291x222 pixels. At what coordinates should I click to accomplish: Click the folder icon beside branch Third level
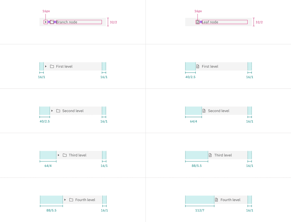coord(65,155)
